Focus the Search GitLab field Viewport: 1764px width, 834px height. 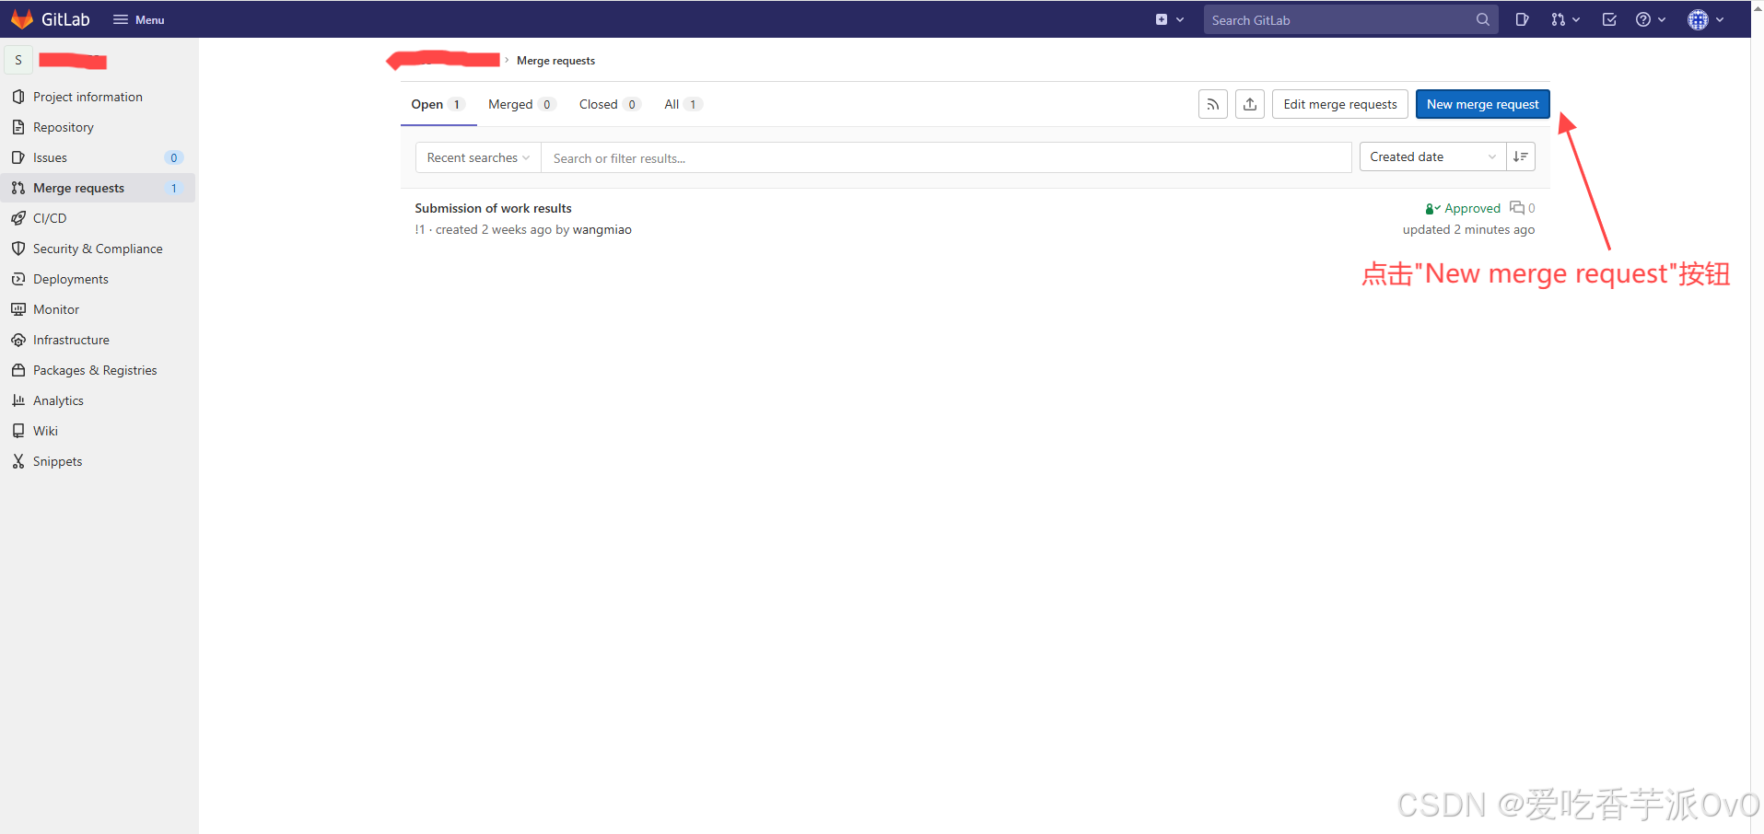(1350, 19)
